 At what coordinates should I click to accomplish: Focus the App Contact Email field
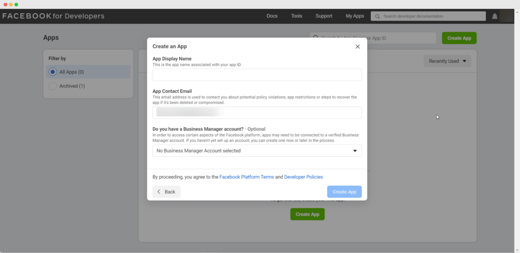coord(257,113)
